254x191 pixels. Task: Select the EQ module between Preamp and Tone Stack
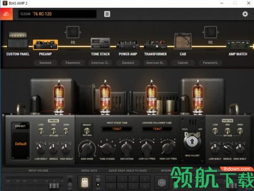tap(73, 32)
